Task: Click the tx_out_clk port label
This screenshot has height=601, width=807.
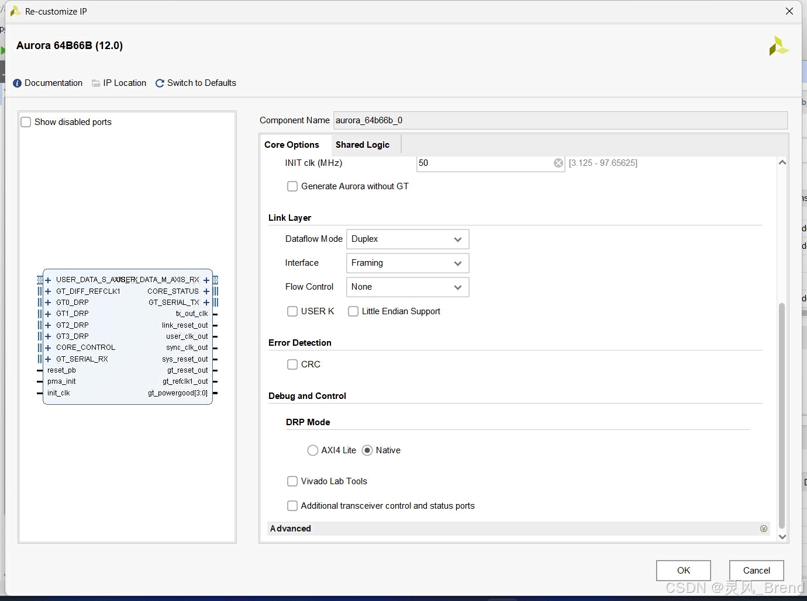Action: (x=192, y=314)
